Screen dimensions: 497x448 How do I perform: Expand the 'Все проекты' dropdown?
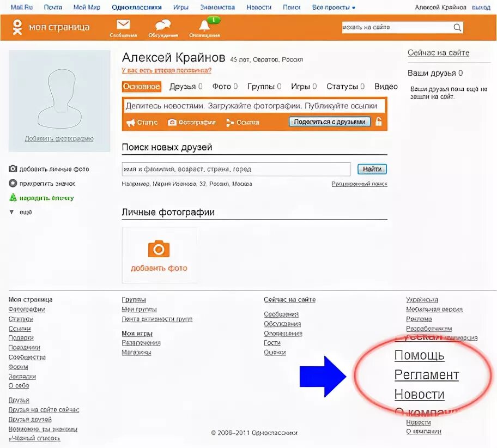pyautogui.click(x=334, y=7)
